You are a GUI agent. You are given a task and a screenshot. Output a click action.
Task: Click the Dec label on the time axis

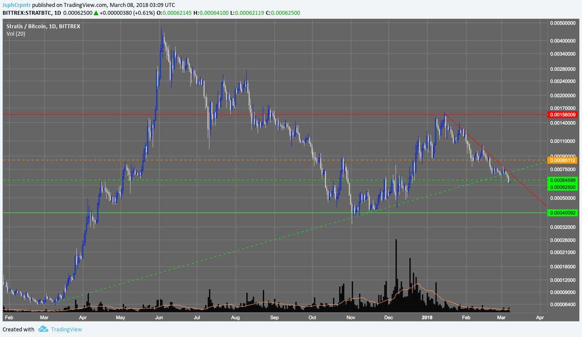point(388,318)
